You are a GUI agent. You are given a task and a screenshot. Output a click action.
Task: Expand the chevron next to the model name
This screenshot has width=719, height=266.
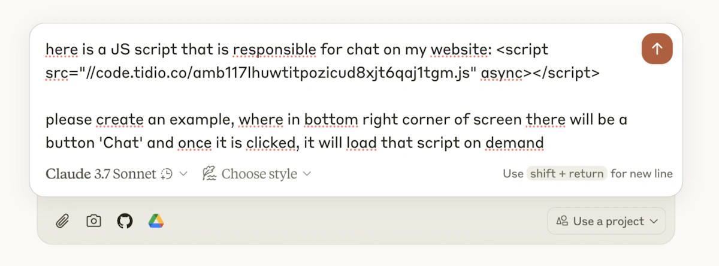tap(183, 174)
